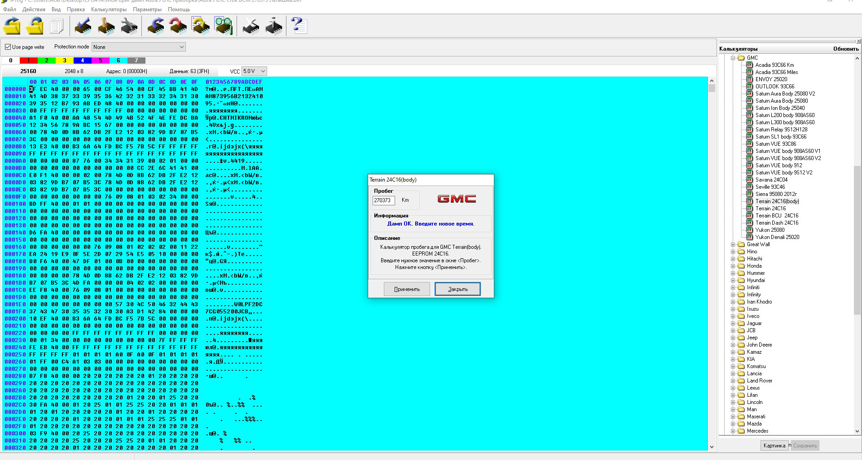
Task: Toggle the Use page write checkbox
Action: [8, 47]
